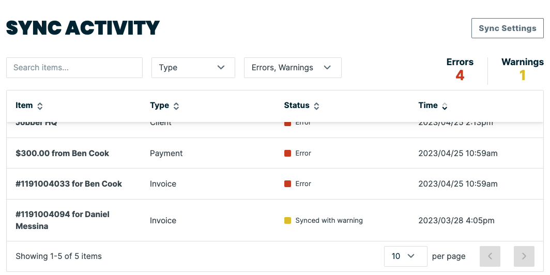Select invoice #1191004094 for Daniel Messina
The image size is (550, 275).
click(63, 220)
